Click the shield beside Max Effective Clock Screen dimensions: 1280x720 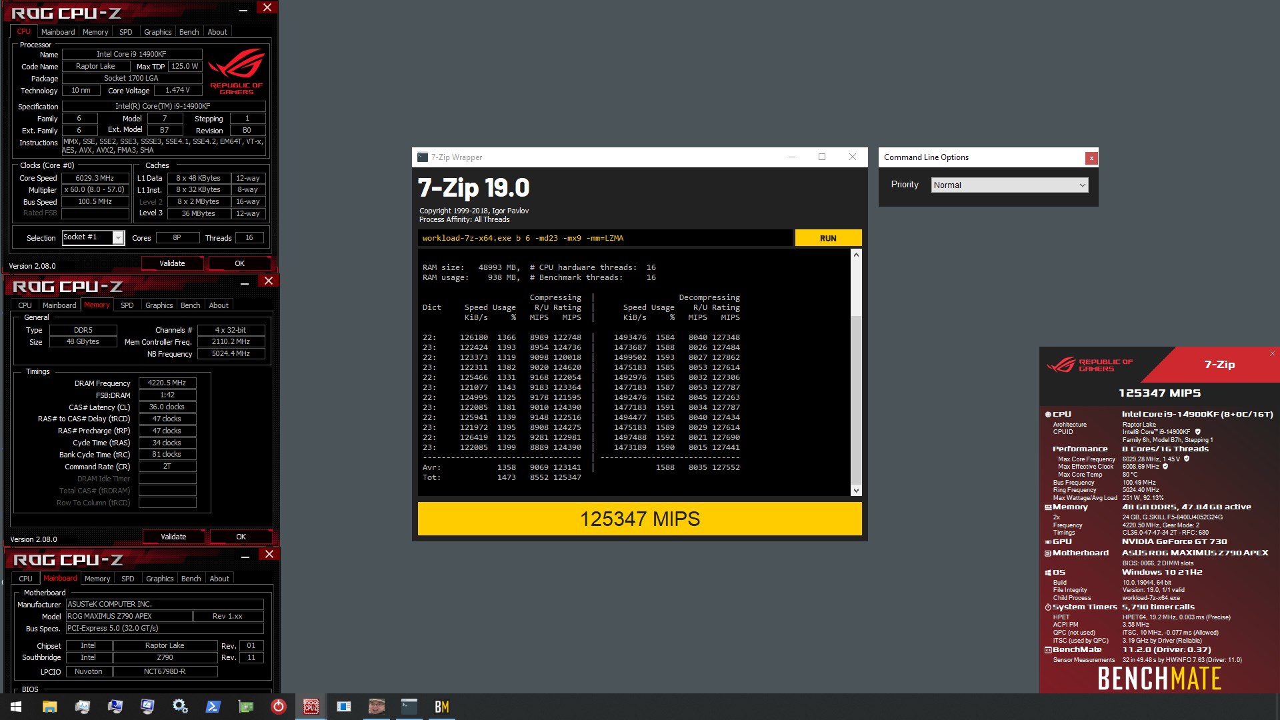tap(1165, 467)
